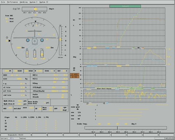Open the Handling menu
The image size is (175, 140).
24,2
